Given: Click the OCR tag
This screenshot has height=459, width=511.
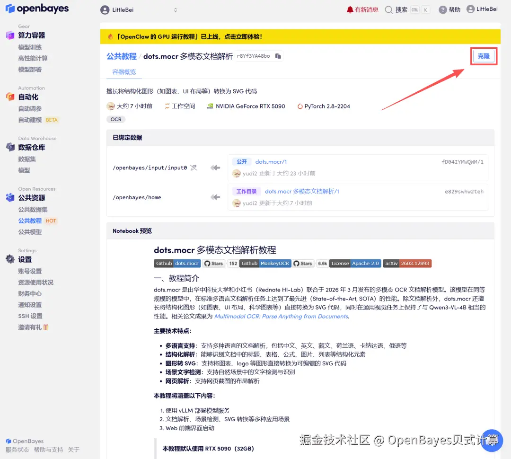Looking at the screenshot, I should pyautogui.click(x=116, y=119).
